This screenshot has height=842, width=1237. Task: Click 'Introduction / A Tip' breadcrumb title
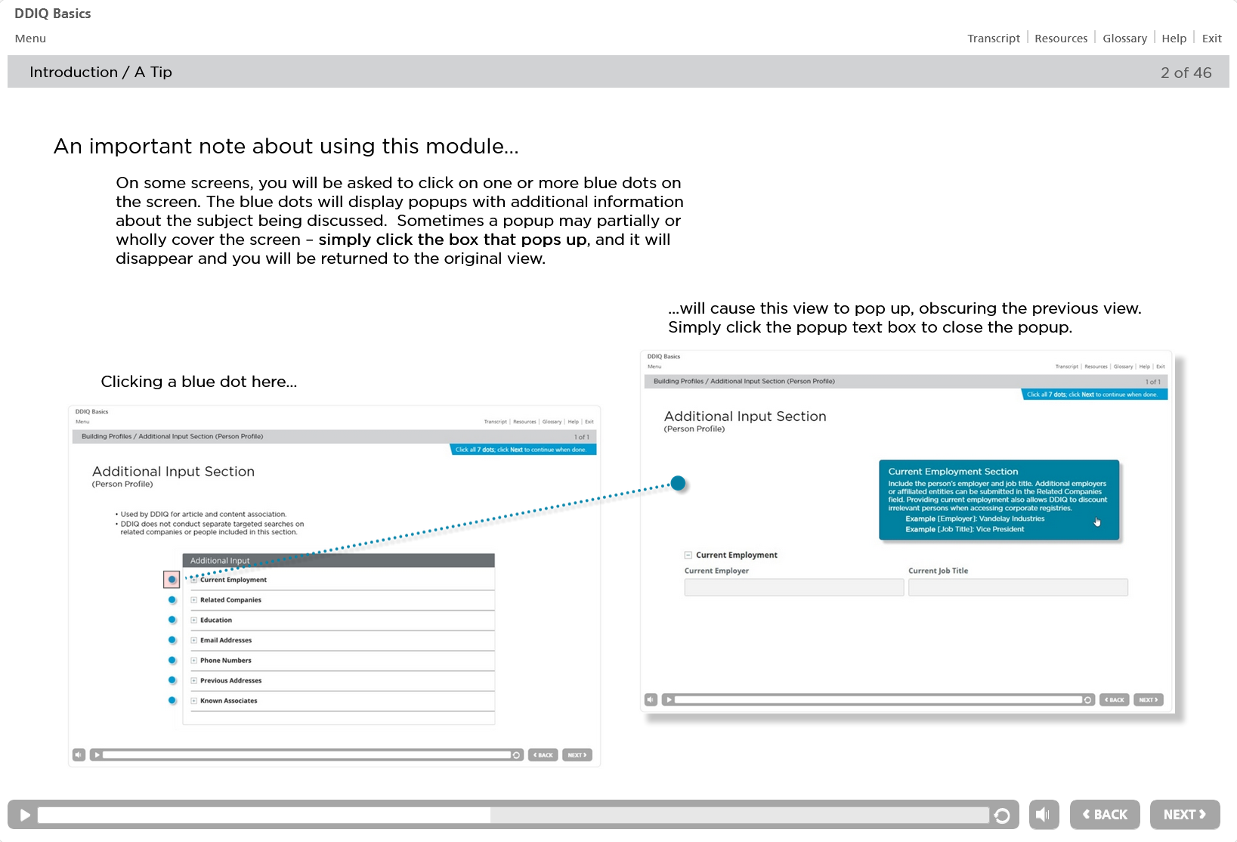point(101,72)
